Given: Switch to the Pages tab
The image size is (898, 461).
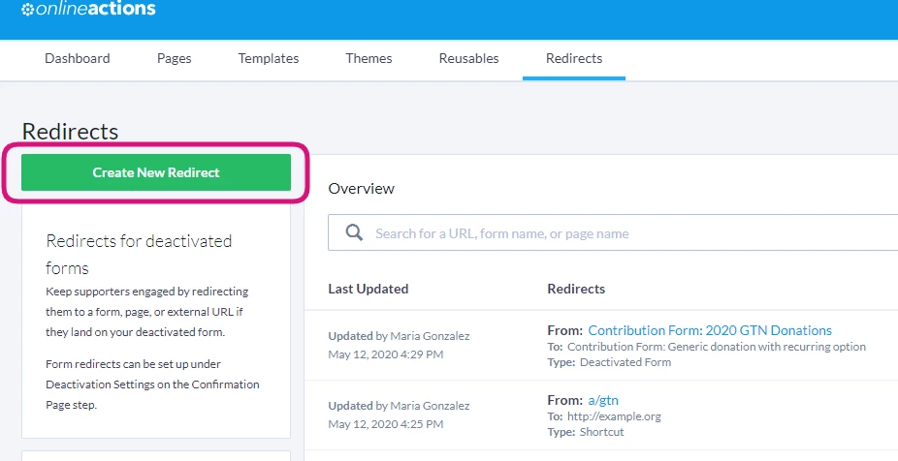Looking at the screenshot, I should click(x=175, y=58).
